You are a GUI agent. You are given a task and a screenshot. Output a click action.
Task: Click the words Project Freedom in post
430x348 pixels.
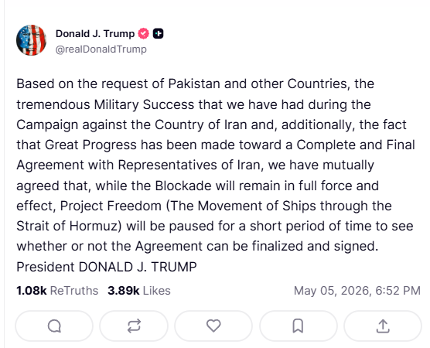click(111, 206)
